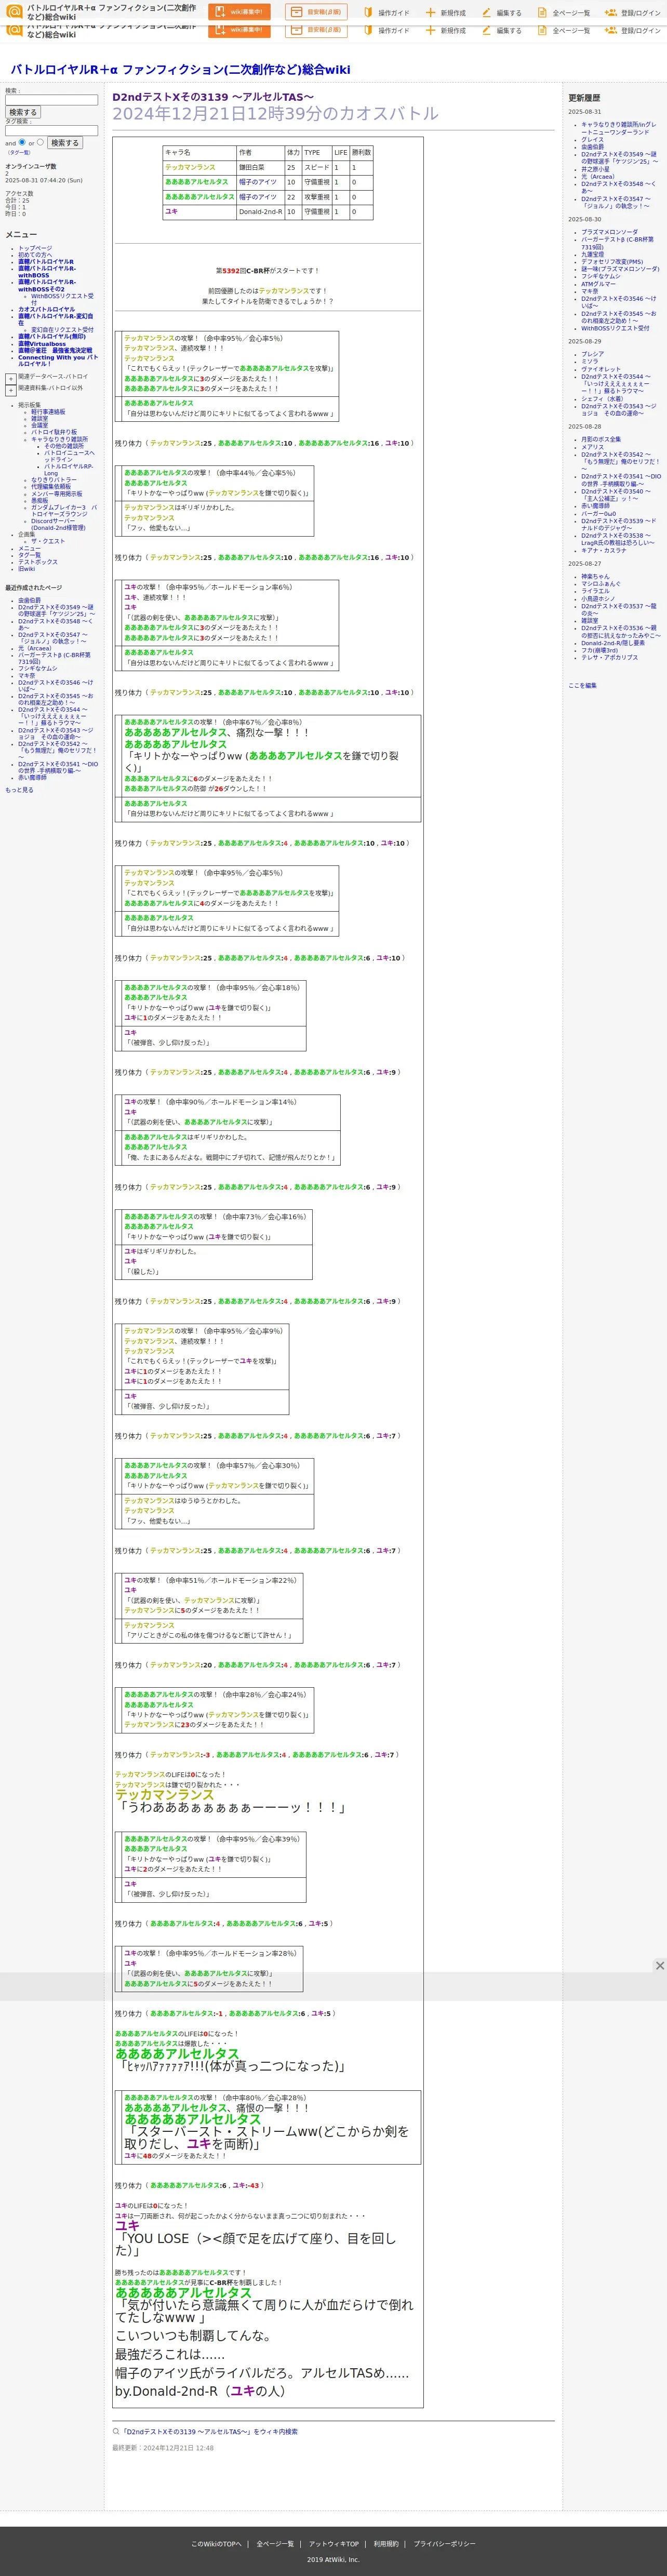667x2576 pixels.
Task: Click the タグ検索 input field
Action: coord(52,130)
